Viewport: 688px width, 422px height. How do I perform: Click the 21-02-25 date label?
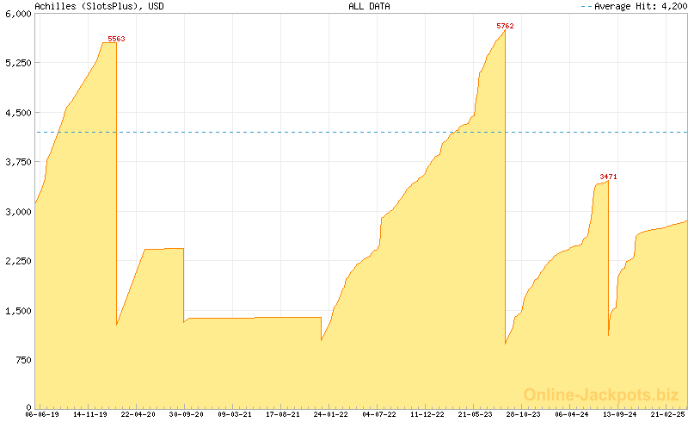(668, 414)
